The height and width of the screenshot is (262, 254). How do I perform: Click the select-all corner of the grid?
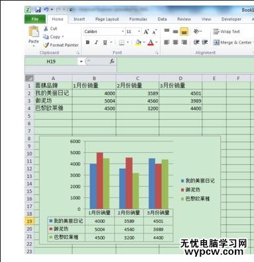point(29,78)
